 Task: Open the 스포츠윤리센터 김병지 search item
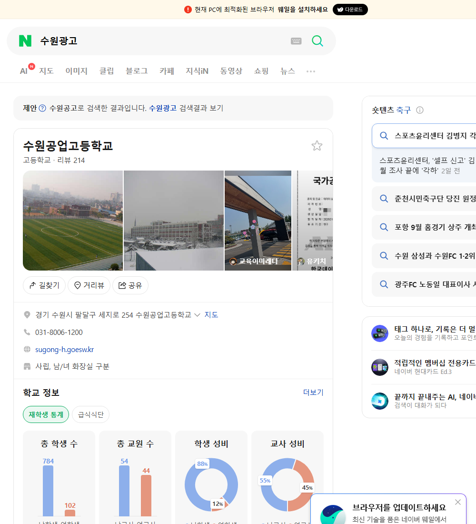point(424,136)
